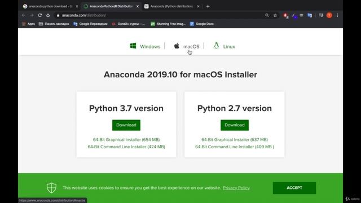Reload the Anaconda page
Image resolution: width=361 pixels, height=203 pixels.
pos(40,15)
